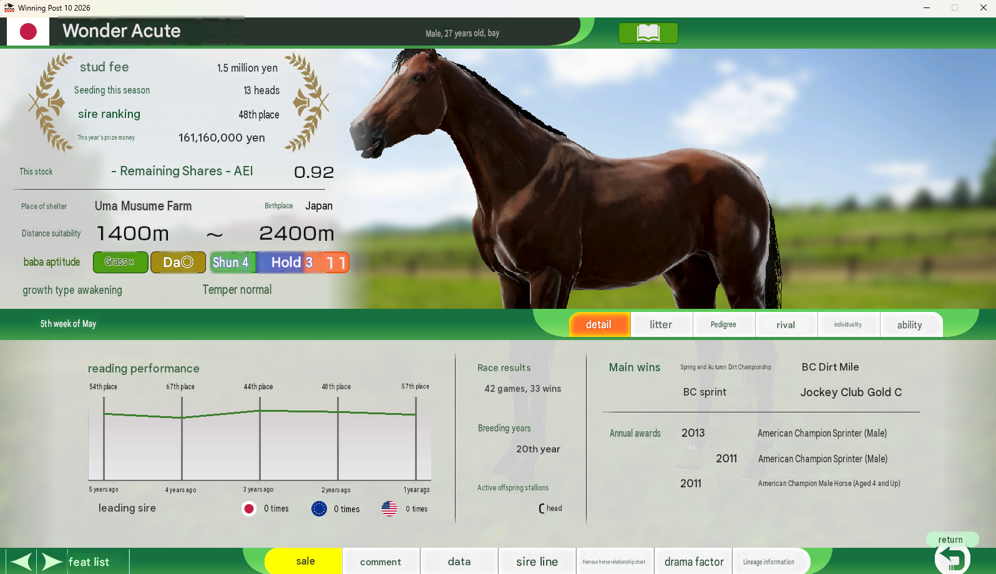Show the individuality tab
Screen dimensions: 996x574
pyautogui.click(x=848, y=324)
